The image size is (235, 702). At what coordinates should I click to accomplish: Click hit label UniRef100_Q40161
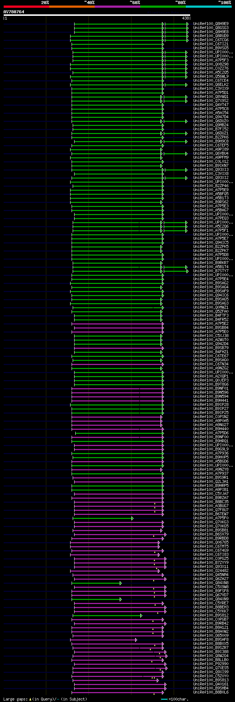(211, 684)
